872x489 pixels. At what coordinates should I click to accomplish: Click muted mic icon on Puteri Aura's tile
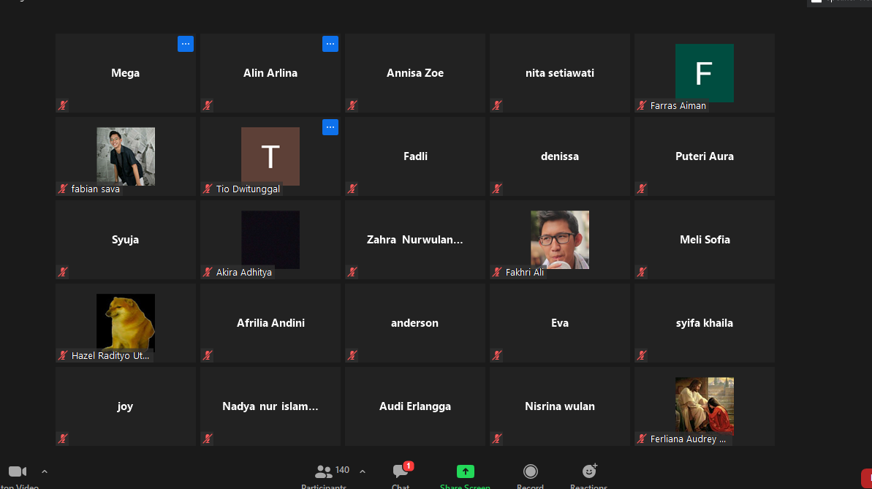641,189
